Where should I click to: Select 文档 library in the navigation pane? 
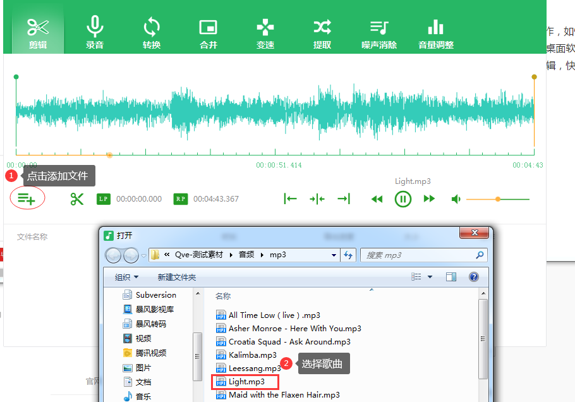click(137, 382)
